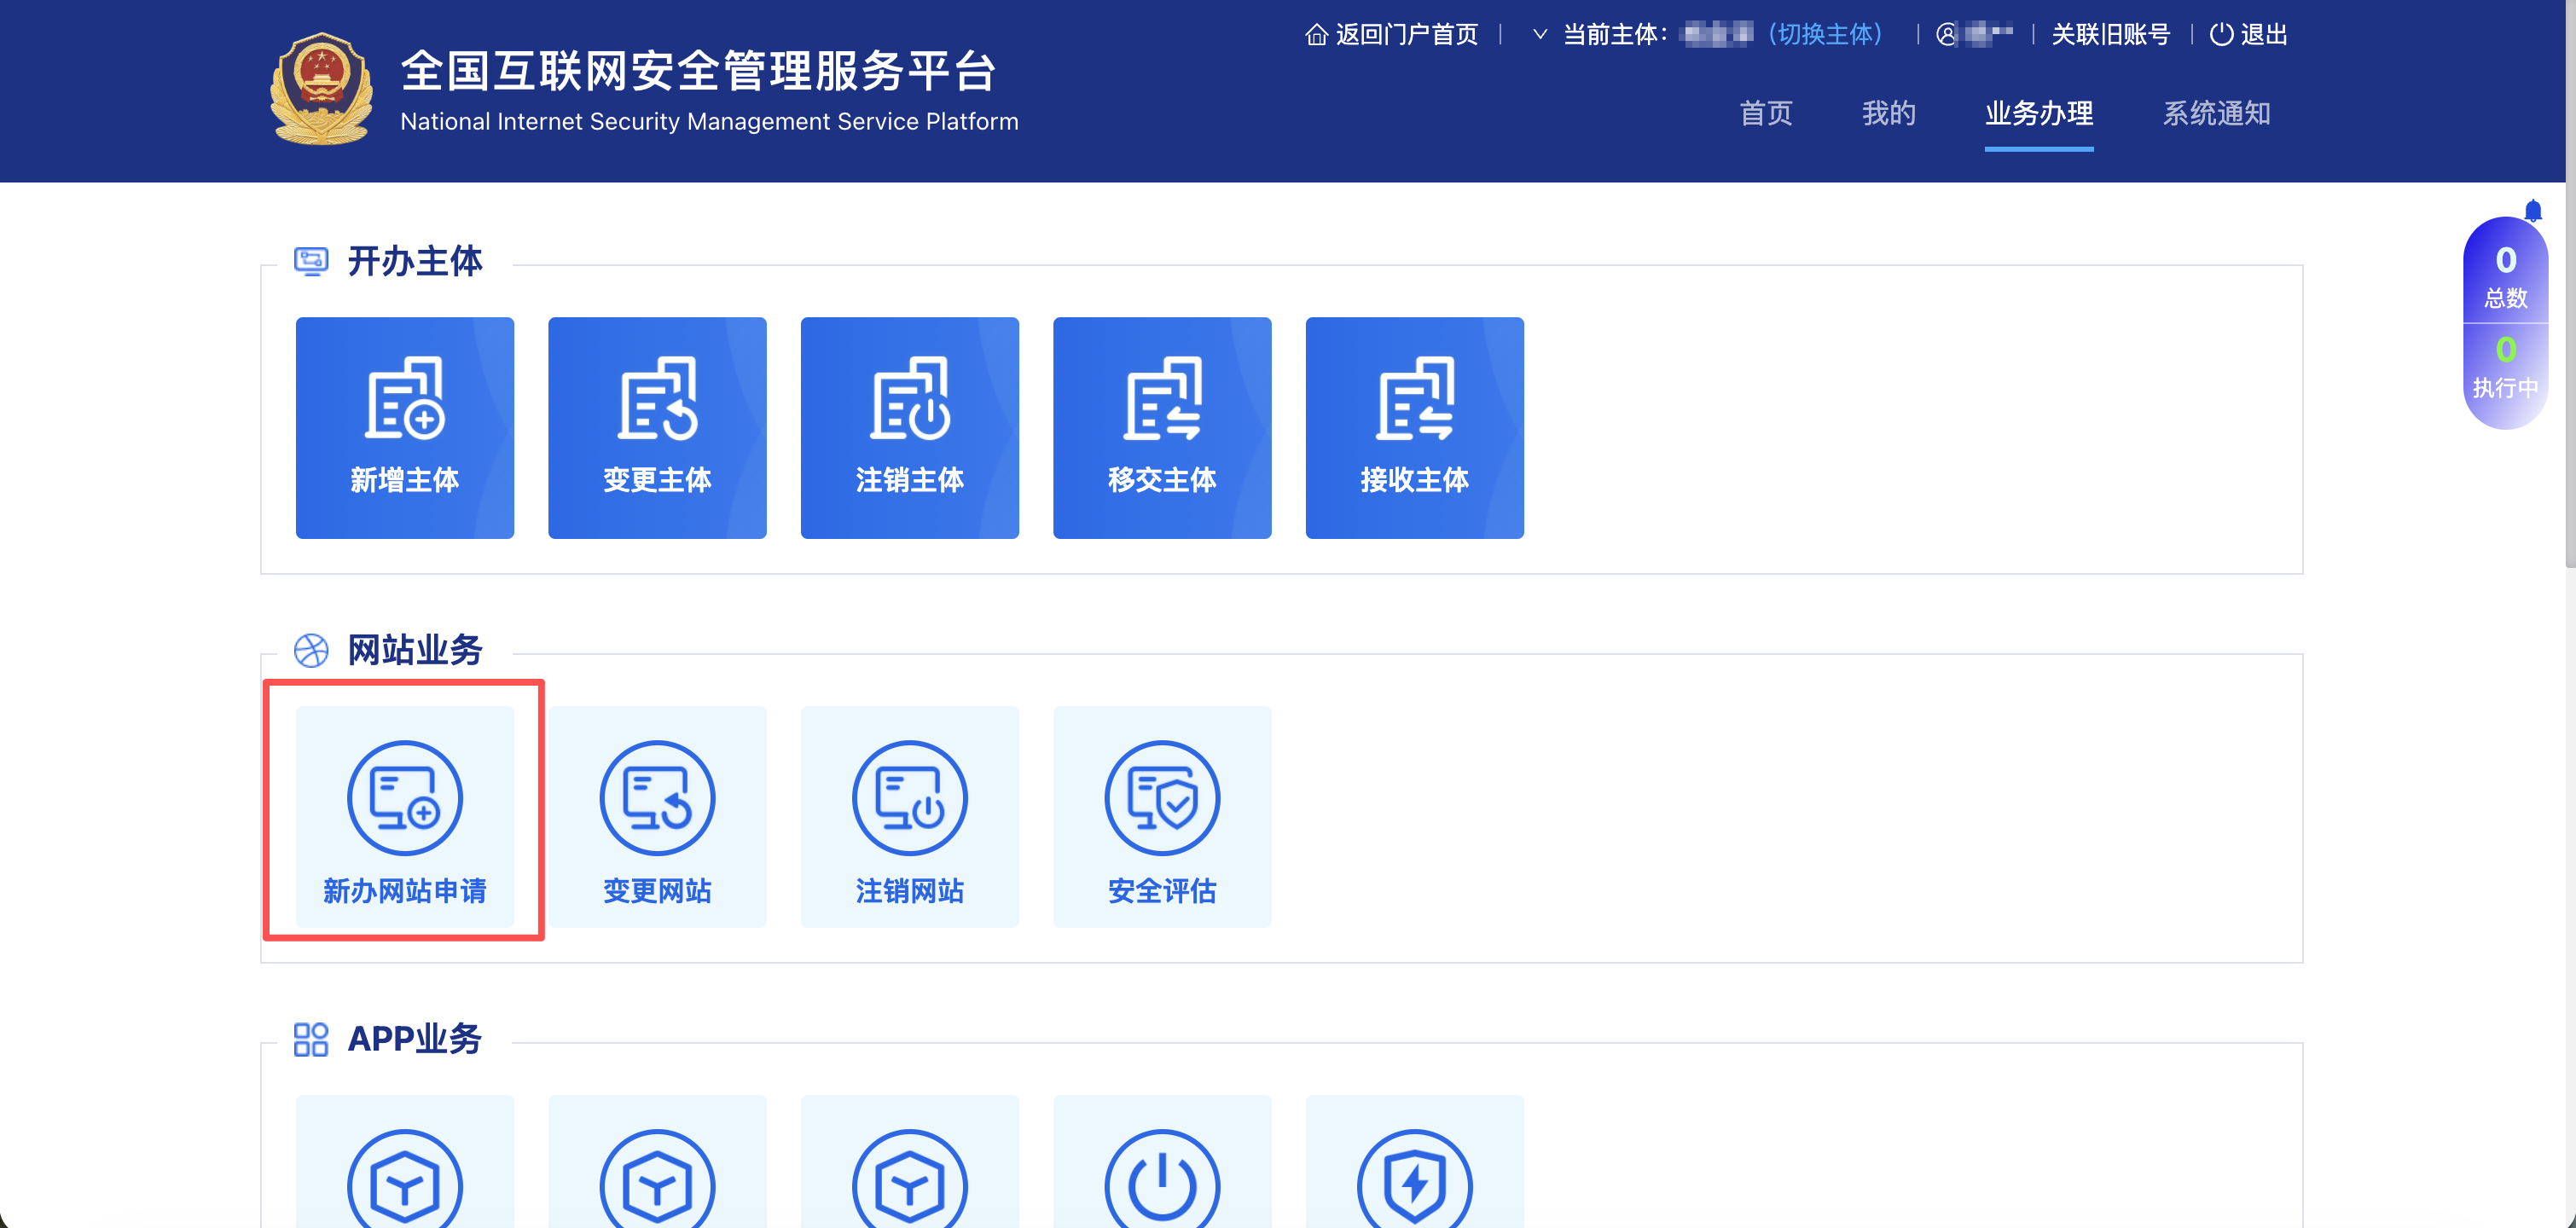Viewport: 2576px width, 1228px height.
Task: Select the 接收主体 (Receive Entity) icon
Action: point(1414,427)
